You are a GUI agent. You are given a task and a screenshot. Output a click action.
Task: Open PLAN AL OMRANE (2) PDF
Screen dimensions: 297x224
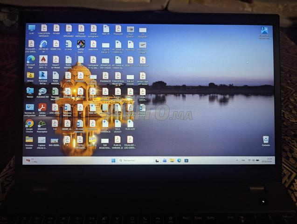(x=117, y=142)
